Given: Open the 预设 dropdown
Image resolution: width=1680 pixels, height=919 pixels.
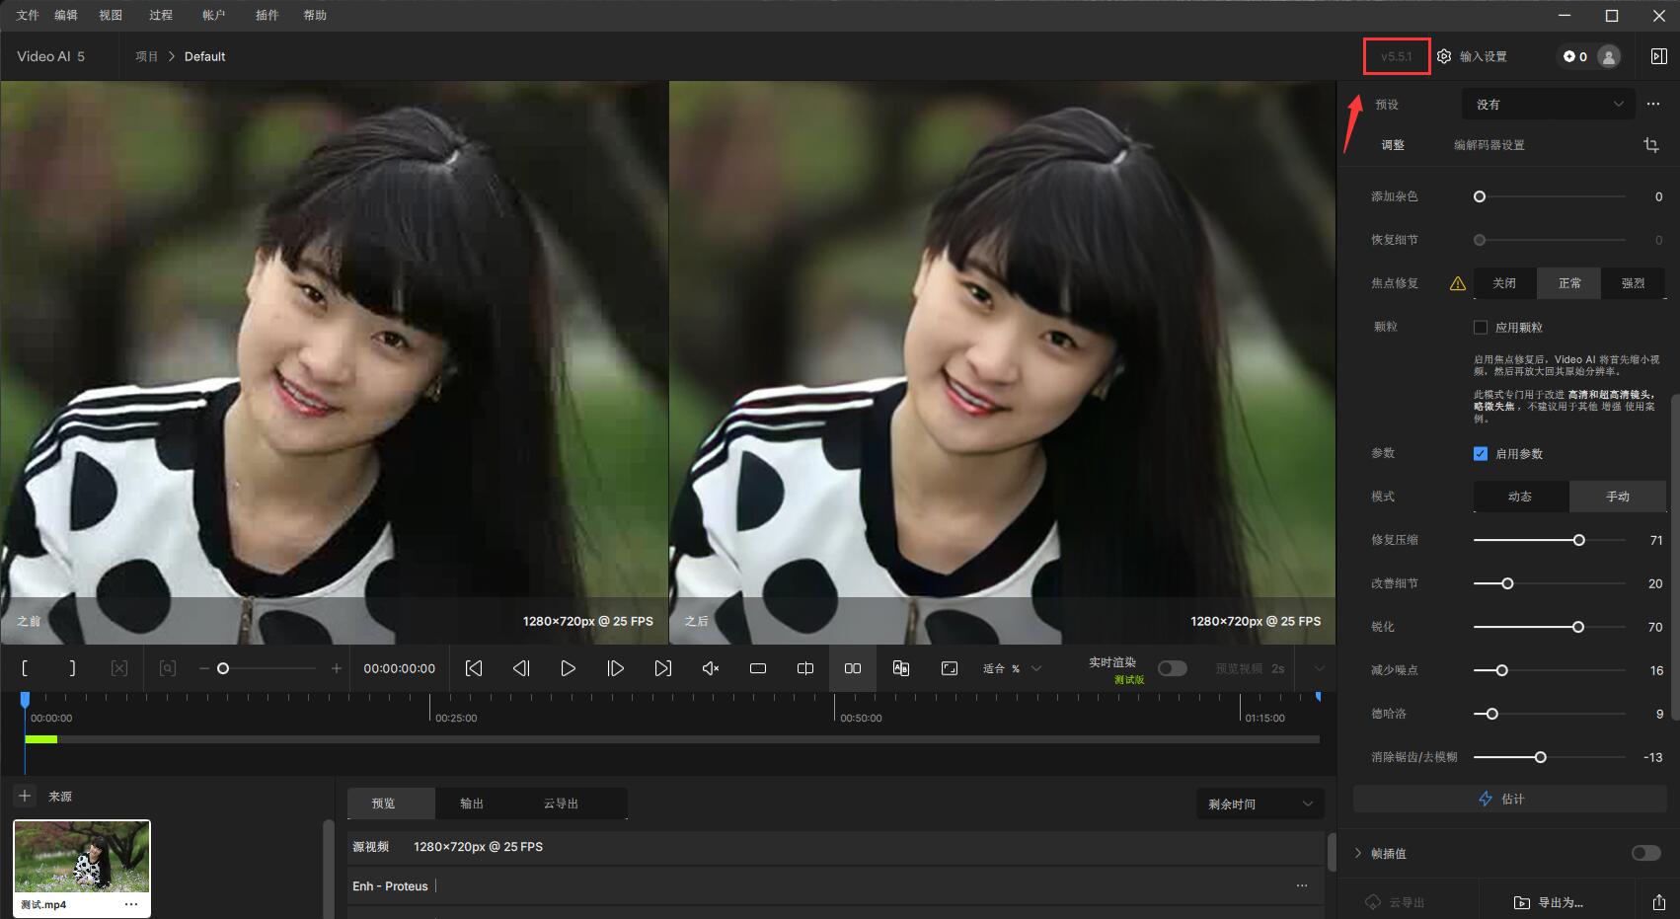Looking at the screenshot, I should tap(1548, 104).
